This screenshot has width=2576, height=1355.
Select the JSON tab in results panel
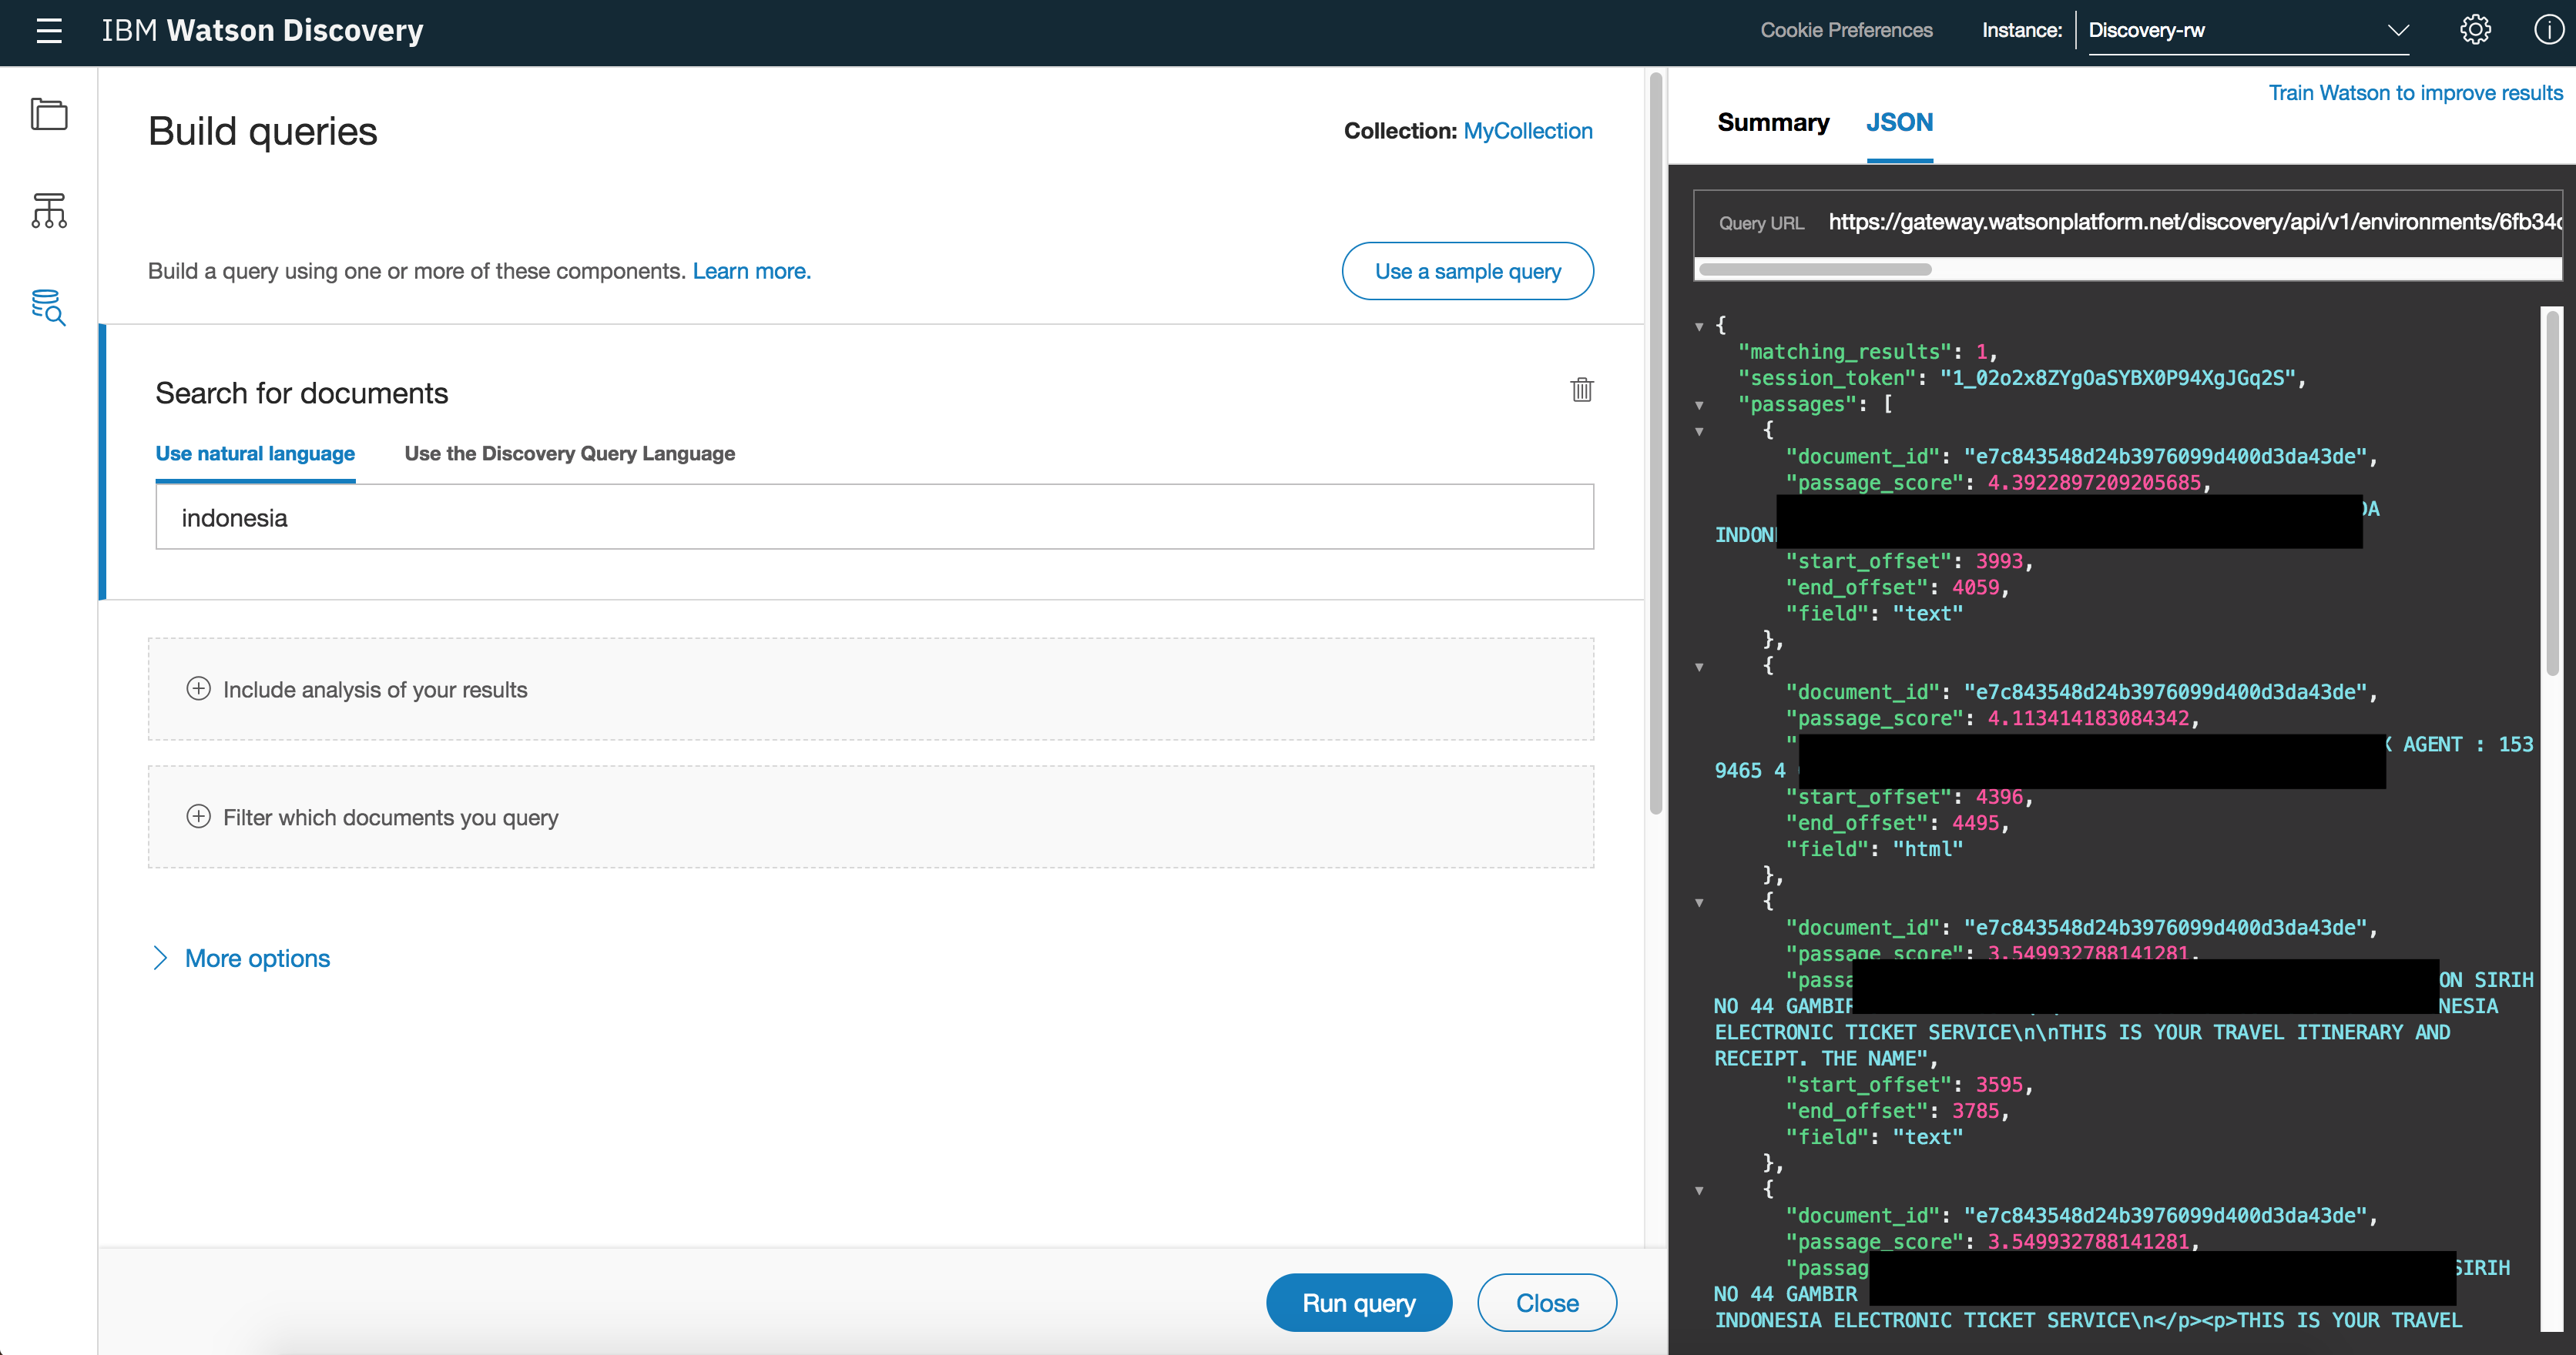1900,121
